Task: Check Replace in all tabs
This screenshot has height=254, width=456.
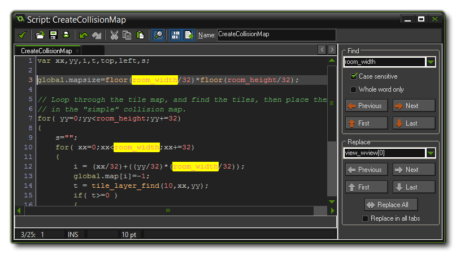Action: [366, 218]
